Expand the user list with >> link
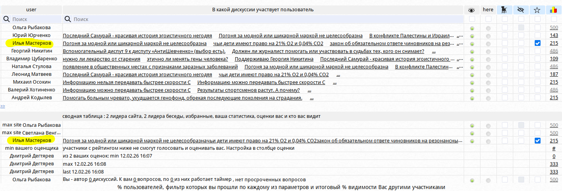This screenshot has width=562, height=191. 3,106
